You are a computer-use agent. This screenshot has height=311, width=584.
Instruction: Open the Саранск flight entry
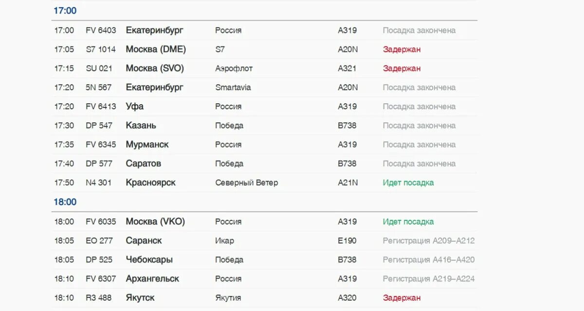tap(264, 241)
